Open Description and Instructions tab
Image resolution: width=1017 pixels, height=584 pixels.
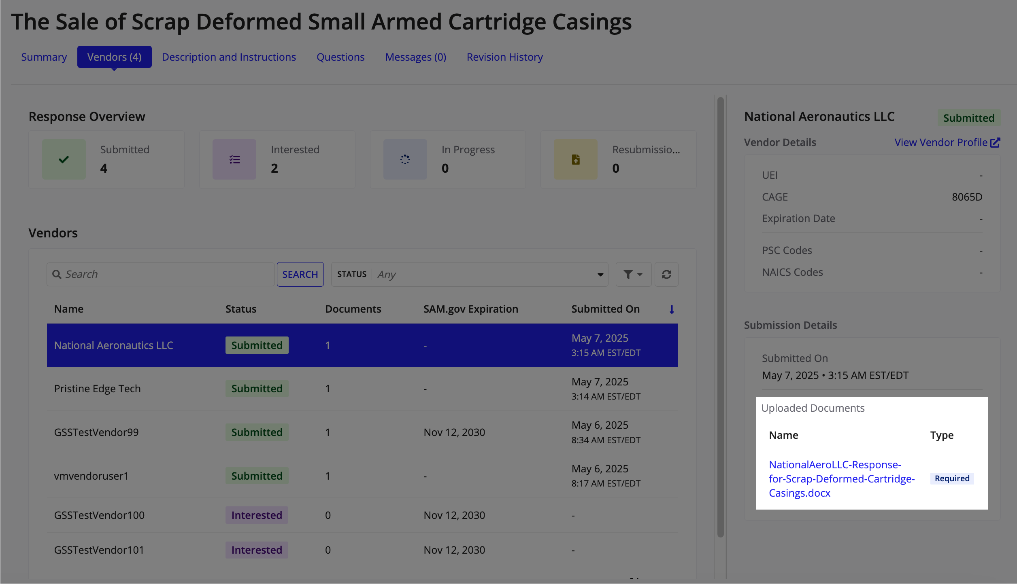tap(229, 57)
